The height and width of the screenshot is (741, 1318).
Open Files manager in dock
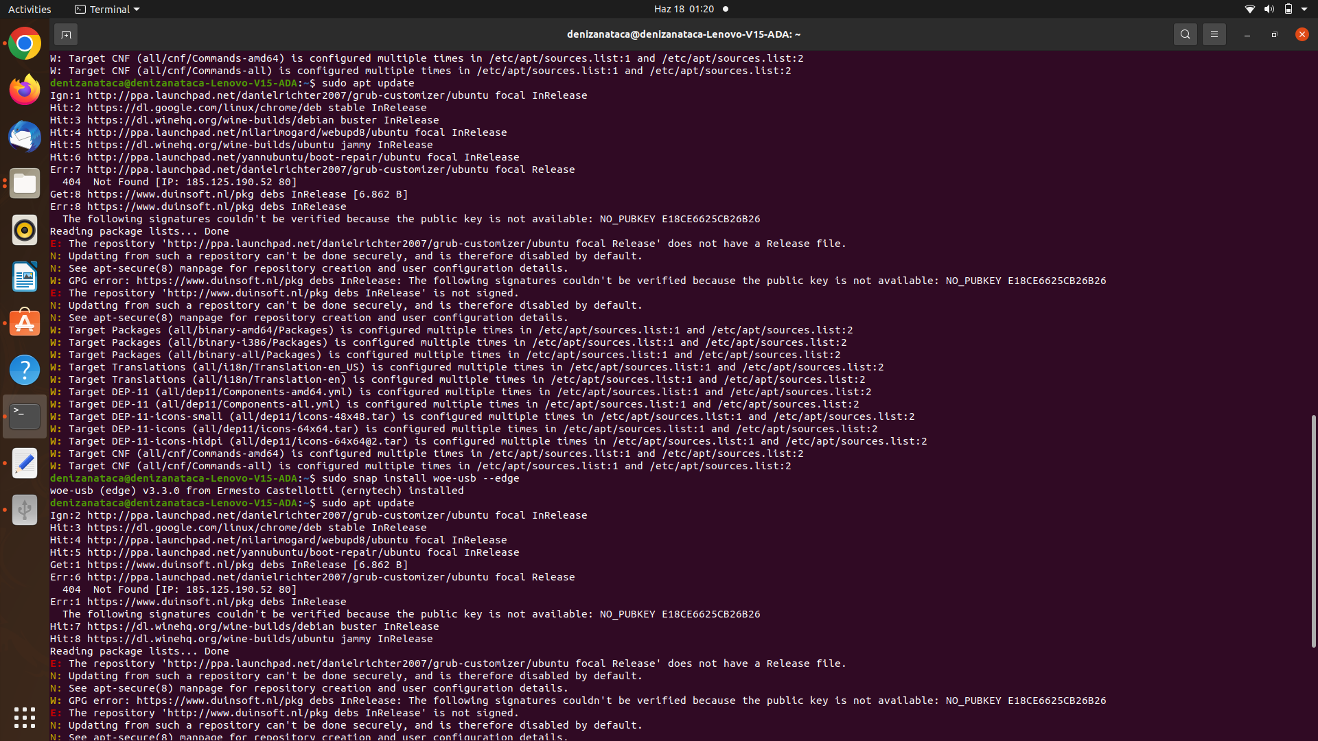point(25,183)
